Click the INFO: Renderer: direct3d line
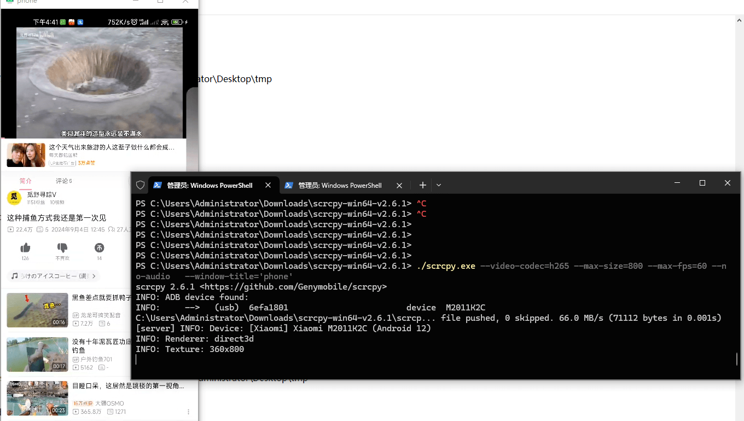Screen dimensions: 744x421 click(195, 339)
